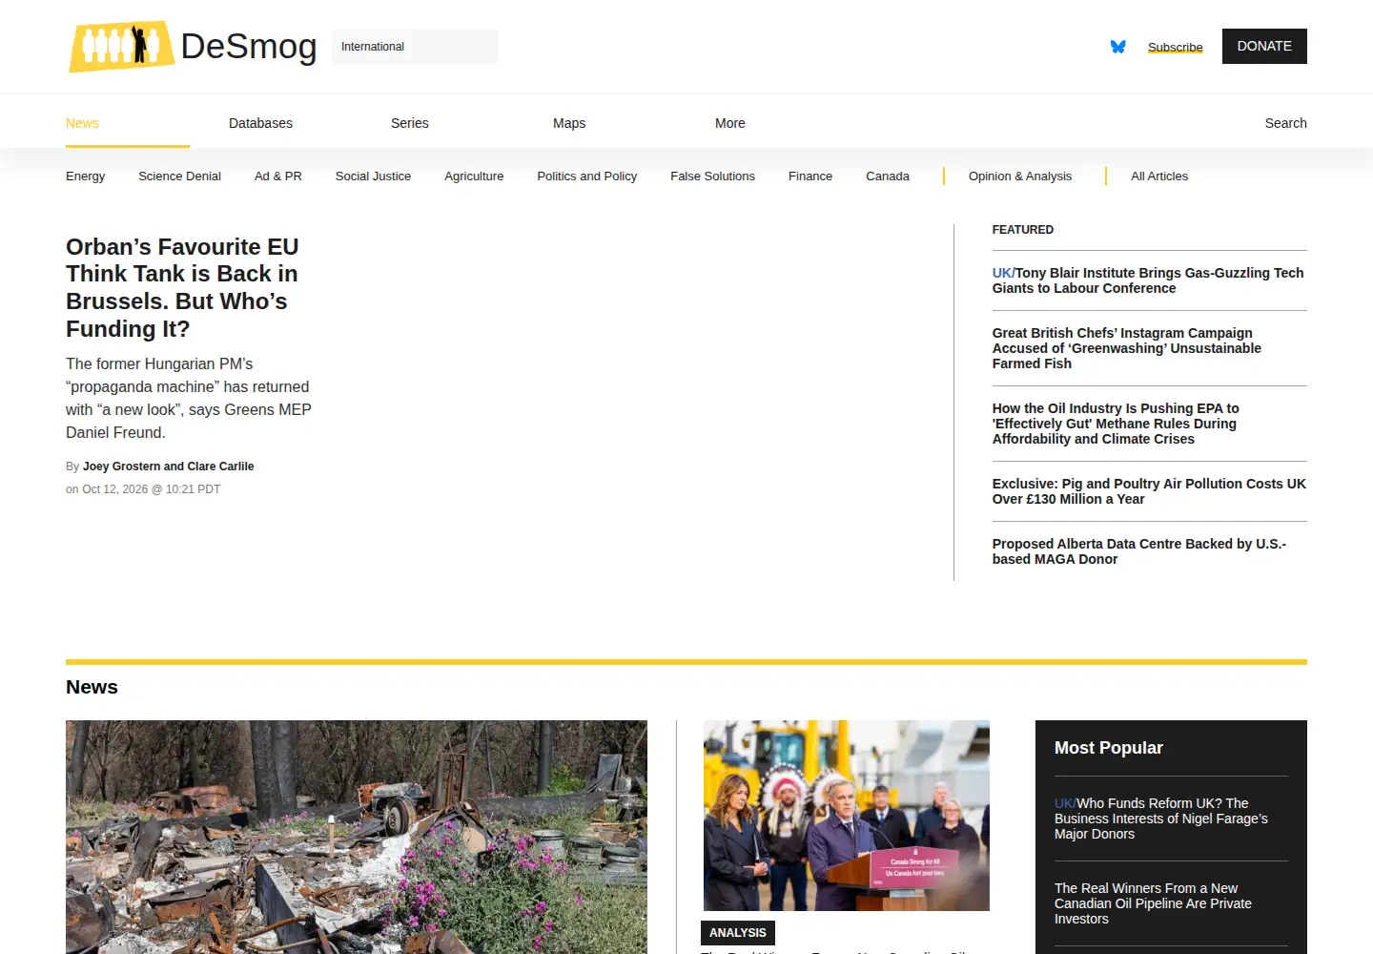Viewport: 1373px width, 954px height.
Task: Open the Opinion & Analysis section
Action: [x=1020, y=176]
